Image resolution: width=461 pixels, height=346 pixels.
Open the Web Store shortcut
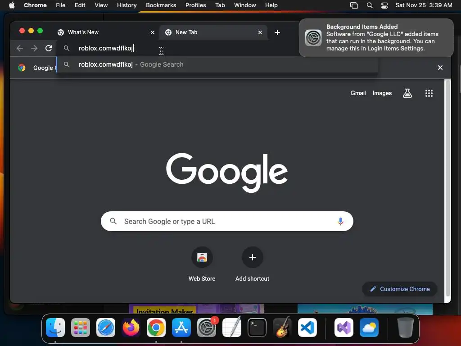(202, 264)
